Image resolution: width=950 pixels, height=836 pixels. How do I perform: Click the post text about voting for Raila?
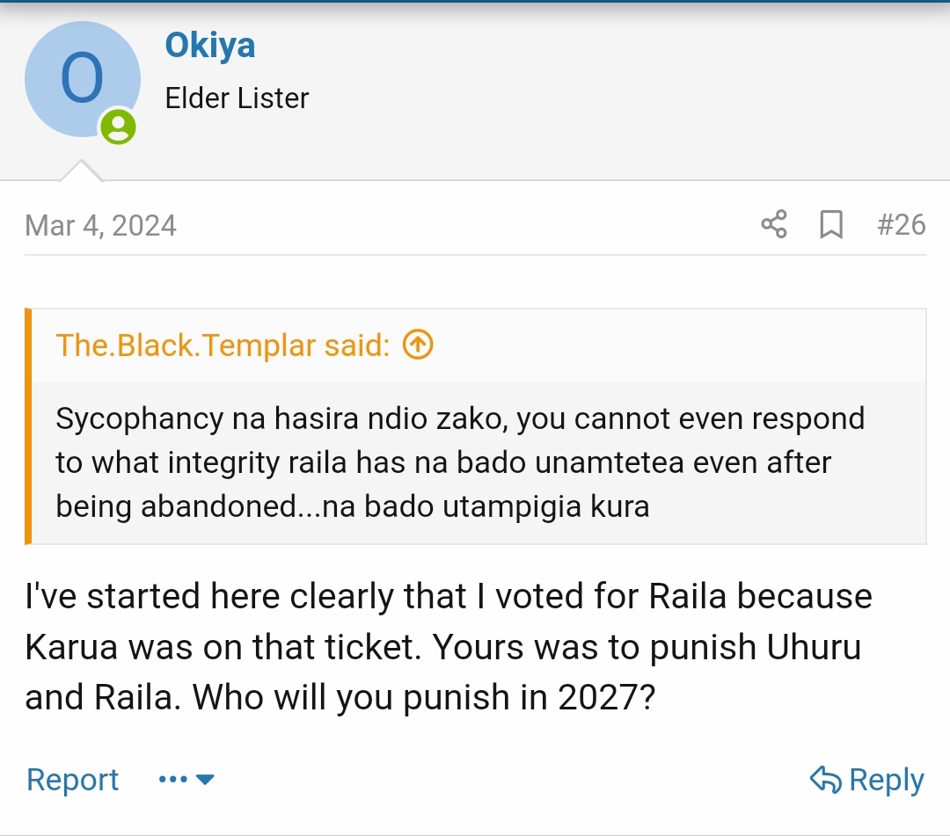[449, 646]
